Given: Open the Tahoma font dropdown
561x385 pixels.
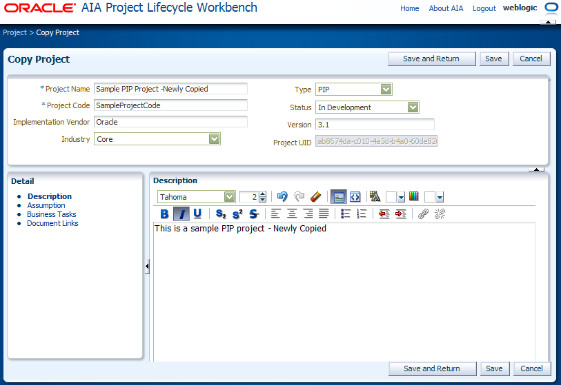Looking at the screenshot, I should [x=229, y=197].
